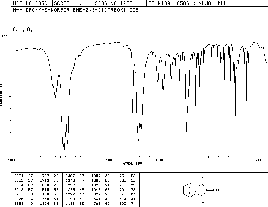The width and height of the screenshot is (268, 207).
Task: Open the chemical structure drawing thumbnail
Action: 201,190
